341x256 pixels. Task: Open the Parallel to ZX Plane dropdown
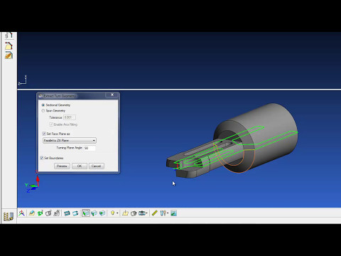click(70, 141)
